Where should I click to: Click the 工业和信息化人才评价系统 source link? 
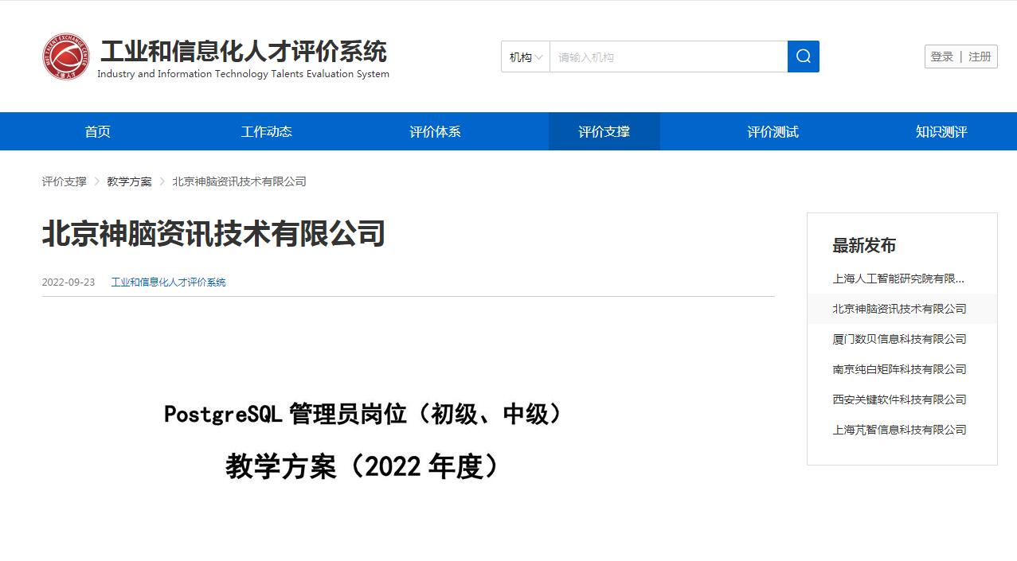pyautogui.click(x=168, y=282)
